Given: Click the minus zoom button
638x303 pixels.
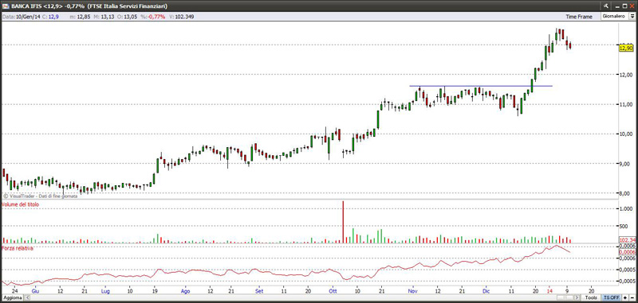Looking at the screenshot, I should 632,297.
